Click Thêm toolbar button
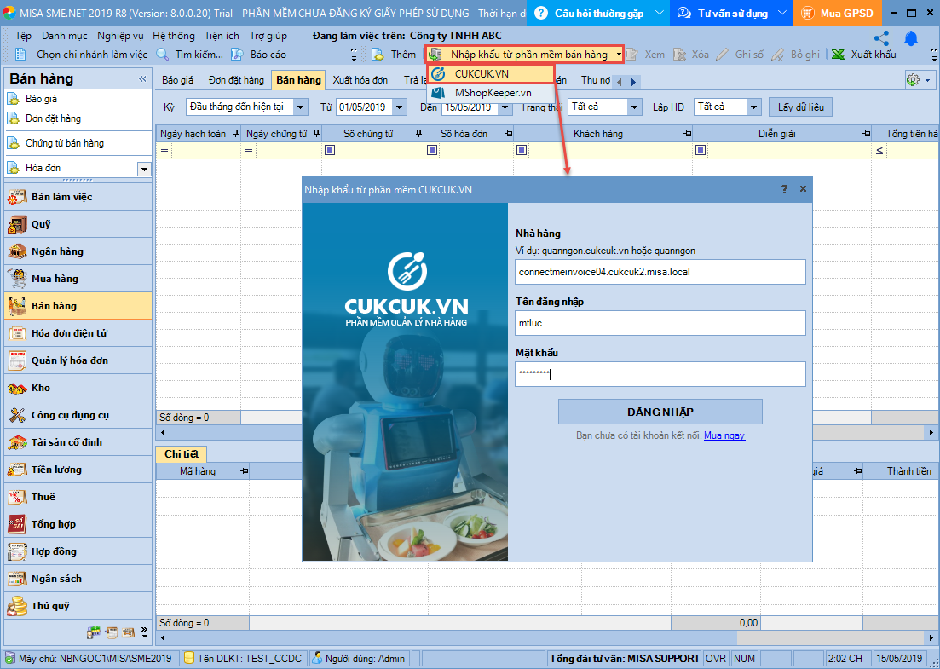 (394, 55)
